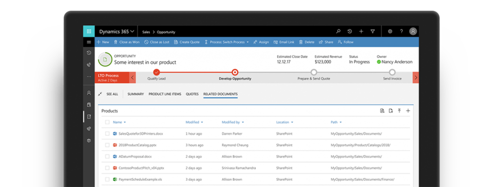499x187 pixels.
Task: Click the plus quick-create icon in header
Action: pos(361,32)
